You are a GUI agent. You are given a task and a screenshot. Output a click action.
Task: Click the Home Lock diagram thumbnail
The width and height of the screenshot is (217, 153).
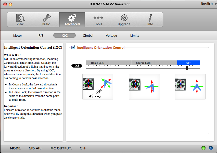pos(98,87)
